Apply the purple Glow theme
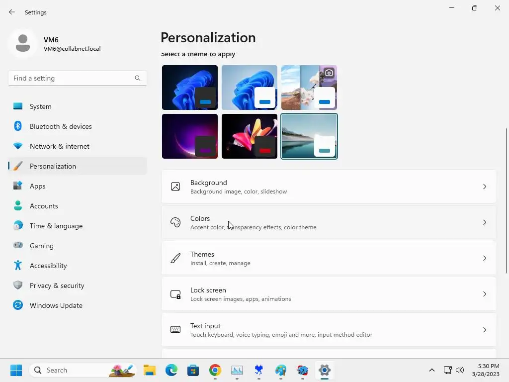This screenshot has width=509, height=382. (x=189, y=136)
